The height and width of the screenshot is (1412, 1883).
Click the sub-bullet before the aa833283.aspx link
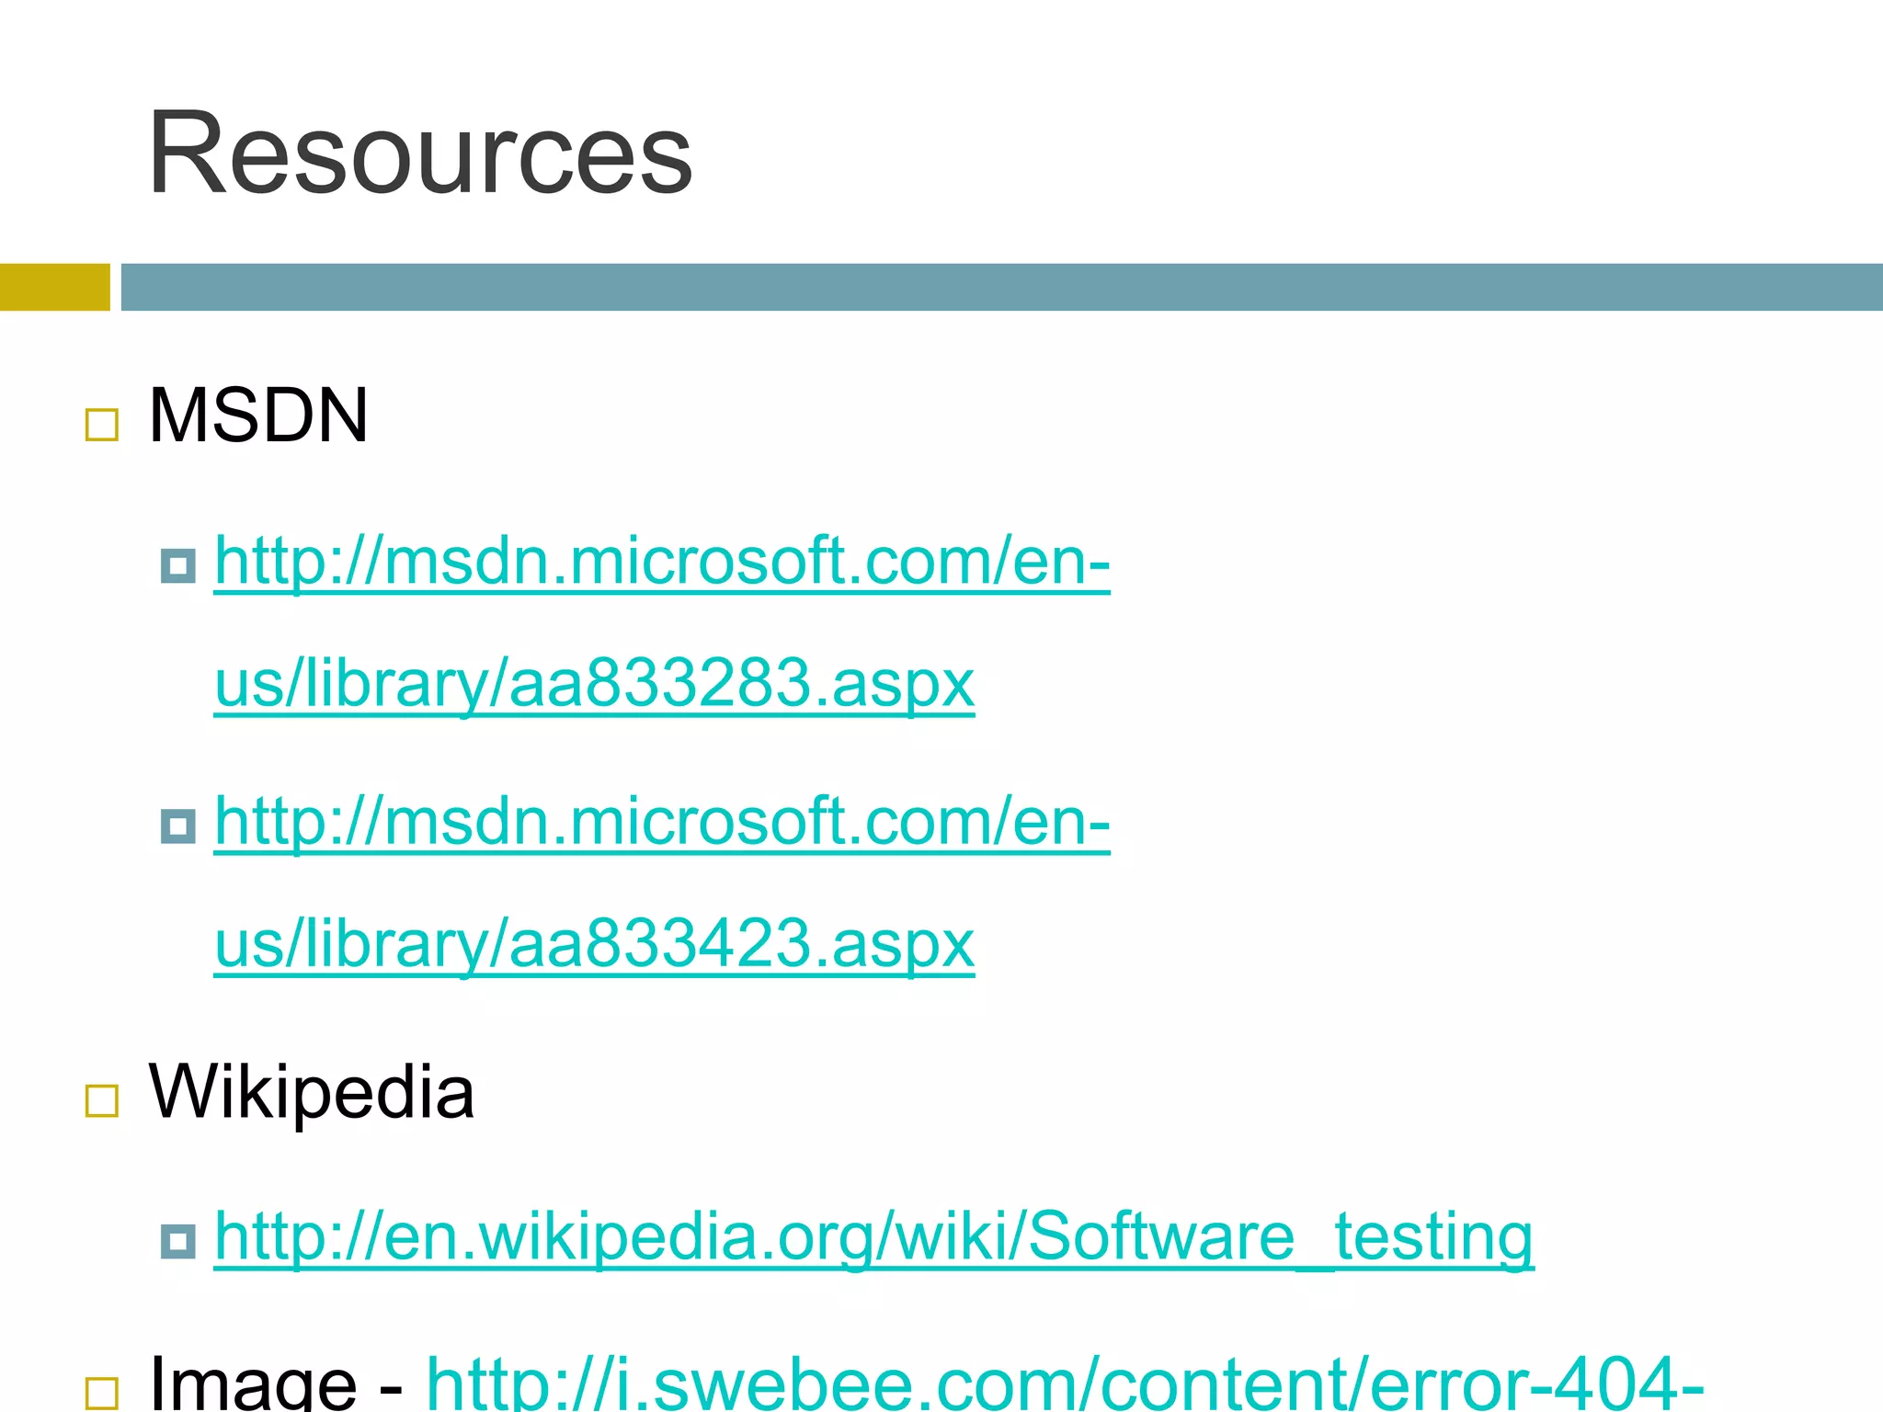point(177,565)
